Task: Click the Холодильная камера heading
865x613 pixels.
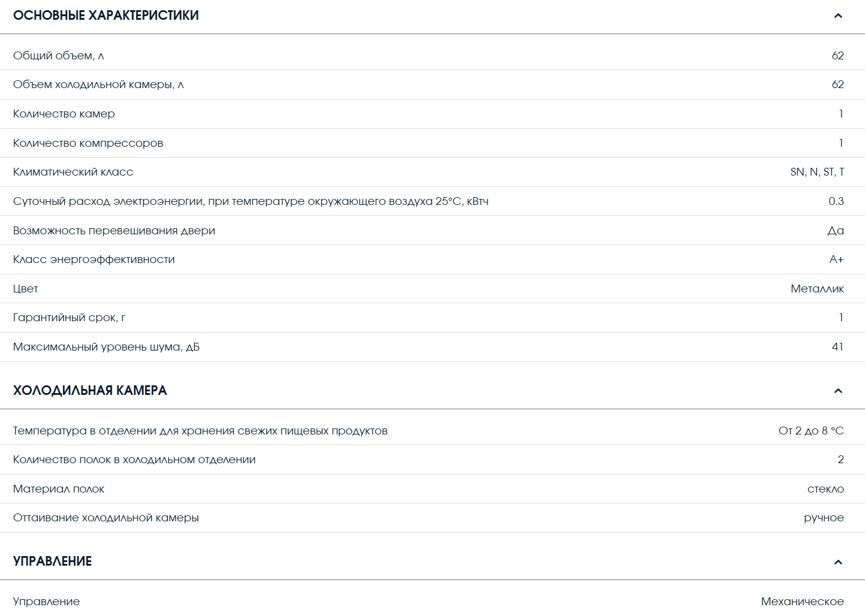Action: (x=90, y=391)
